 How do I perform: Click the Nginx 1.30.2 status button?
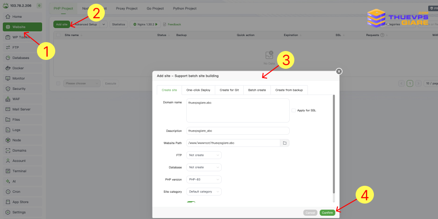(x=145, y=24)
